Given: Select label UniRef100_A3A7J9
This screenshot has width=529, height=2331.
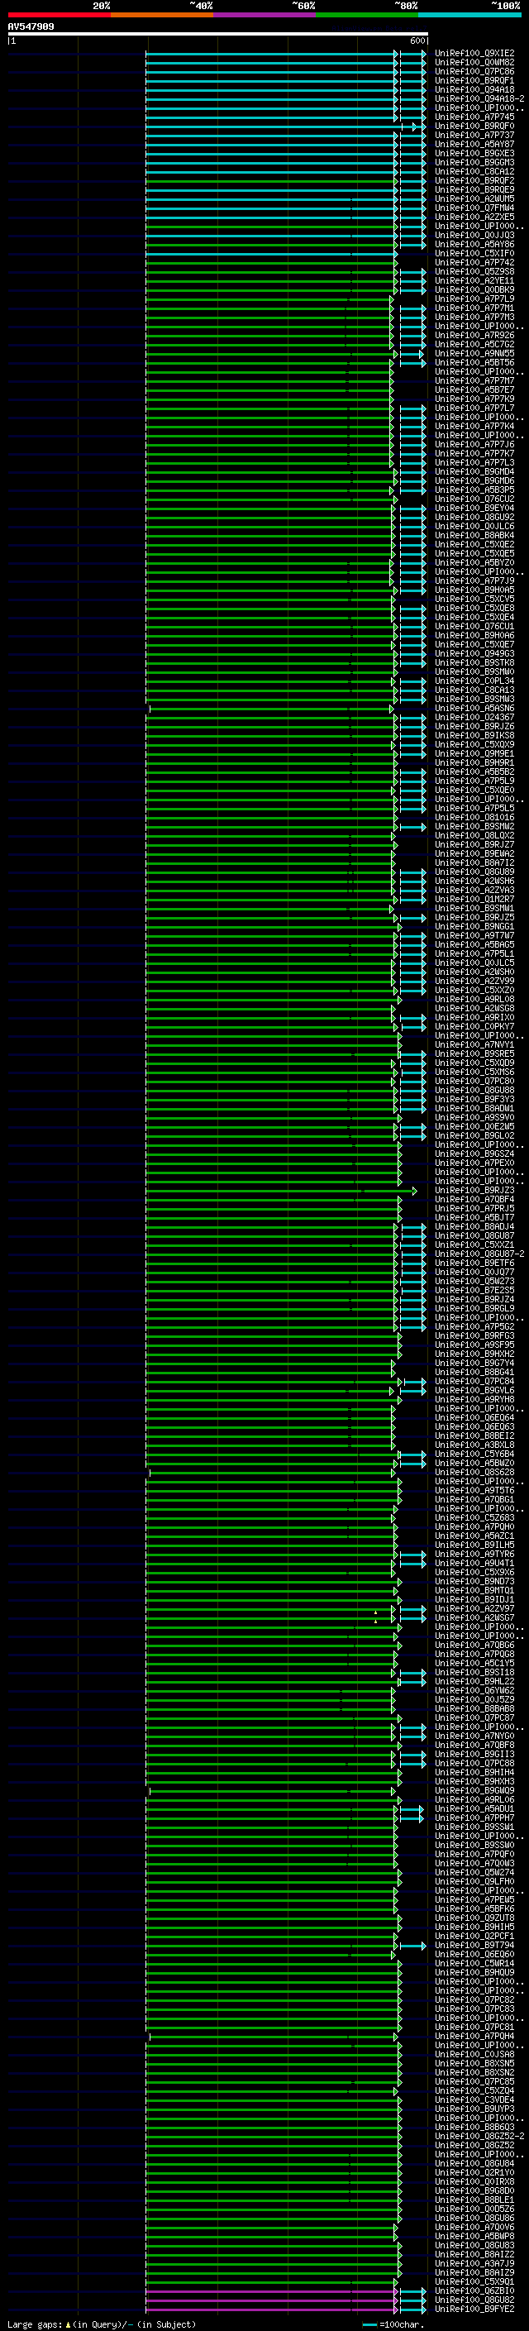Looking at the screenshot, I should coord(474,2263).
